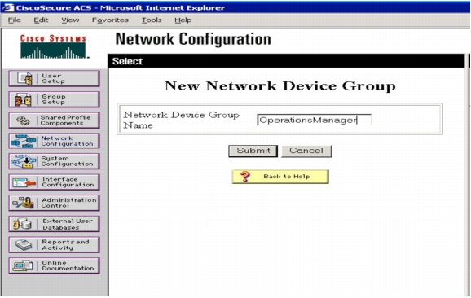Viewport: 471px width, 298px height.
Task: Open the Tools menu
Action: (x=152, y=20)
